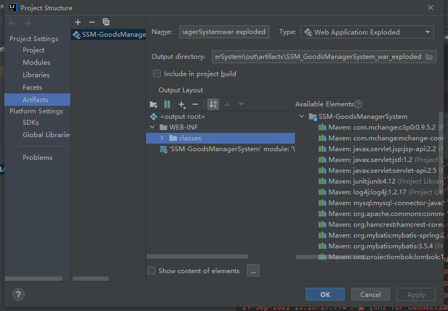Viewport: 448px width, 311px height.
Task: Click the <output root> node
Action: (x=182, y=117)
